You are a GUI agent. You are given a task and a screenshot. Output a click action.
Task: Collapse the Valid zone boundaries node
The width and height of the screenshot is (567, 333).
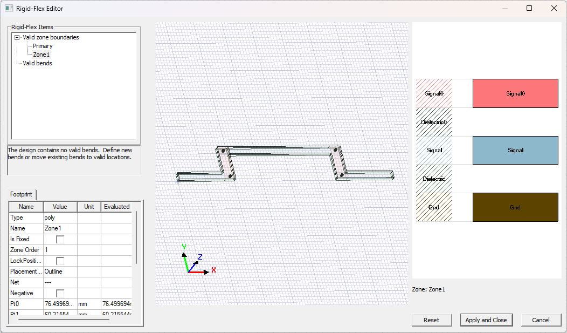[17, 37]
